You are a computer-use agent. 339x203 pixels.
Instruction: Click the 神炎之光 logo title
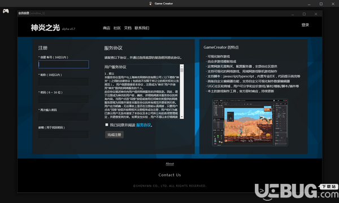tap(45, 28)
